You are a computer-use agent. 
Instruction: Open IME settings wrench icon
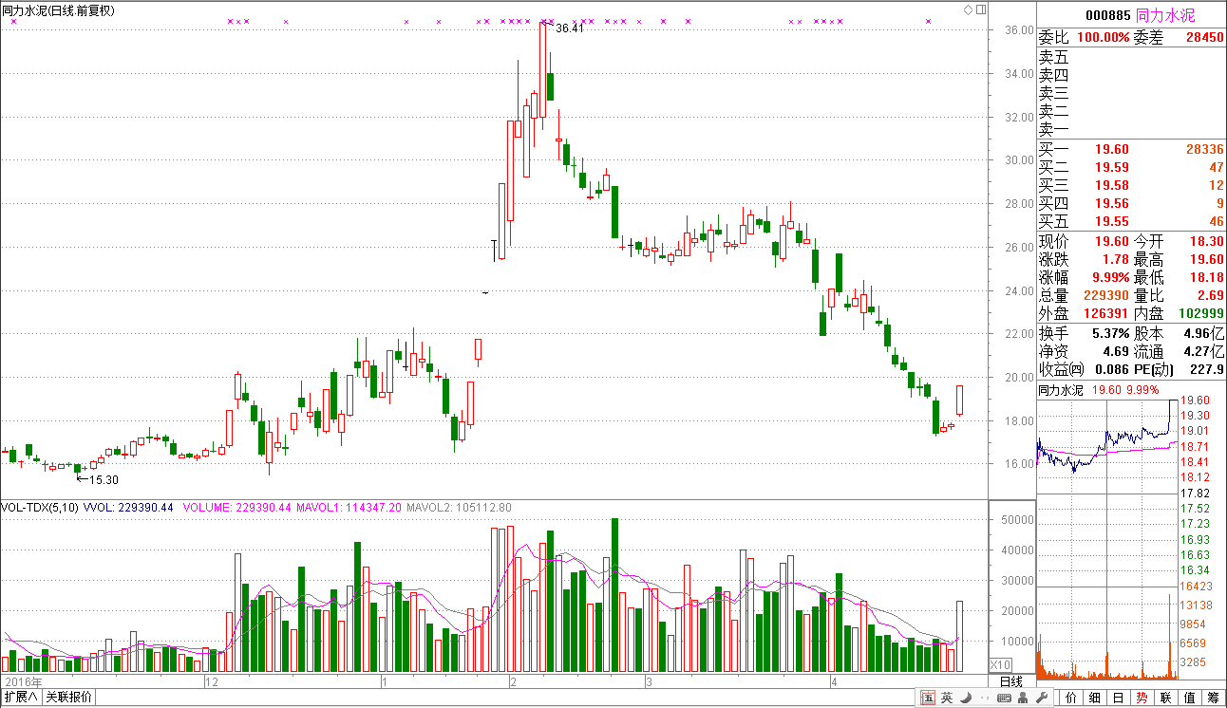click(x=1040, y=699)
